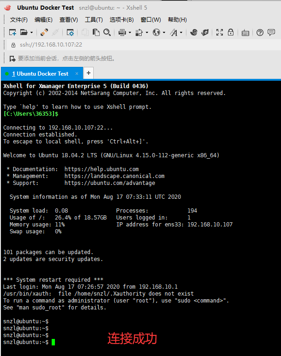Screen dimensions: 281x356
Task: Toggle Full Screen mode icon
Action: pyautogui.click(x=220, y=32)
